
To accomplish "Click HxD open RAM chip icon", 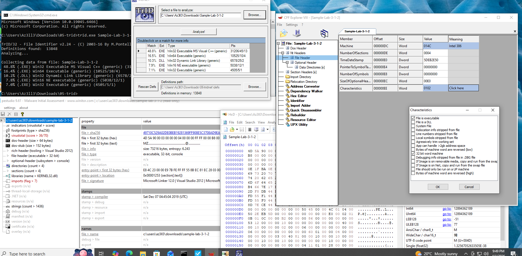I will click(x=250, y=129).
